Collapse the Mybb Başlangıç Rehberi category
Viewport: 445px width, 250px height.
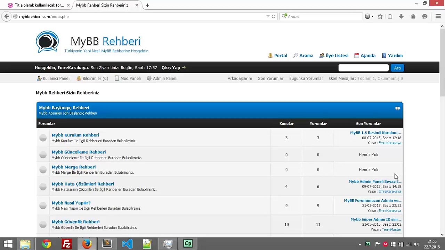[x=397, y=108]
